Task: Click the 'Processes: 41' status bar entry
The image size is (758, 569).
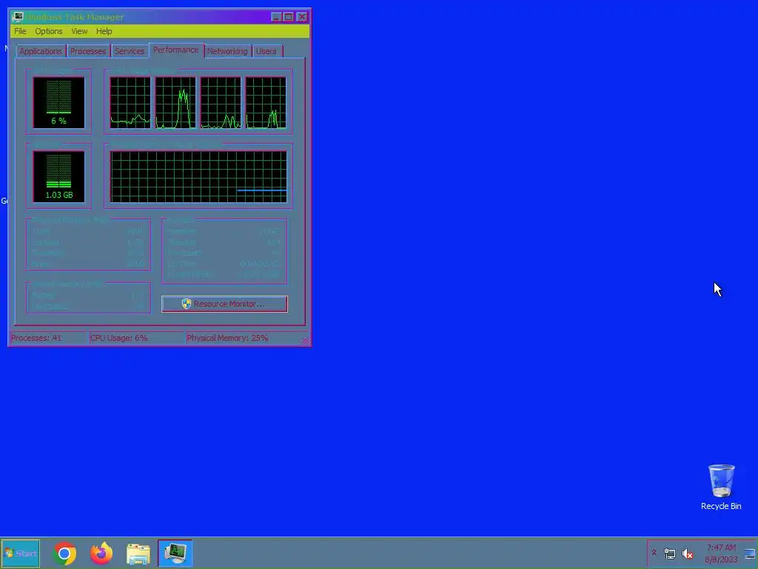Action: point(48,338)
